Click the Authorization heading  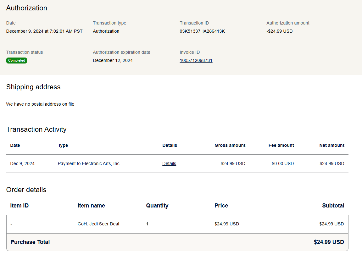(27, 8)
